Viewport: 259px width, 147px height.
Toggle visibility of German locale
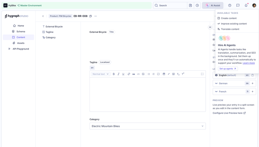216,83
